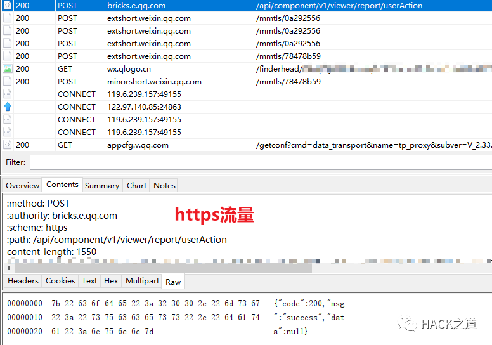Viewport: 492px width, 345px height.
Task: Switch to the Chart tab
Action: 136,186
